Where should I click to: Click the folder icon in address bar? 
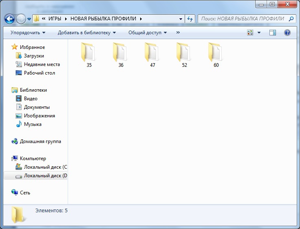[x=36, y=19]
